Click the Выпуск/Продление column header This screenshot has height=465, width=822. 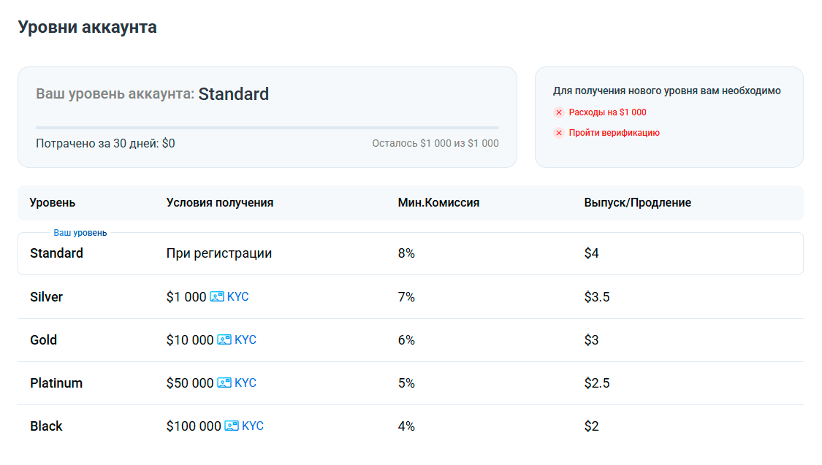click(x=638, y=203)
